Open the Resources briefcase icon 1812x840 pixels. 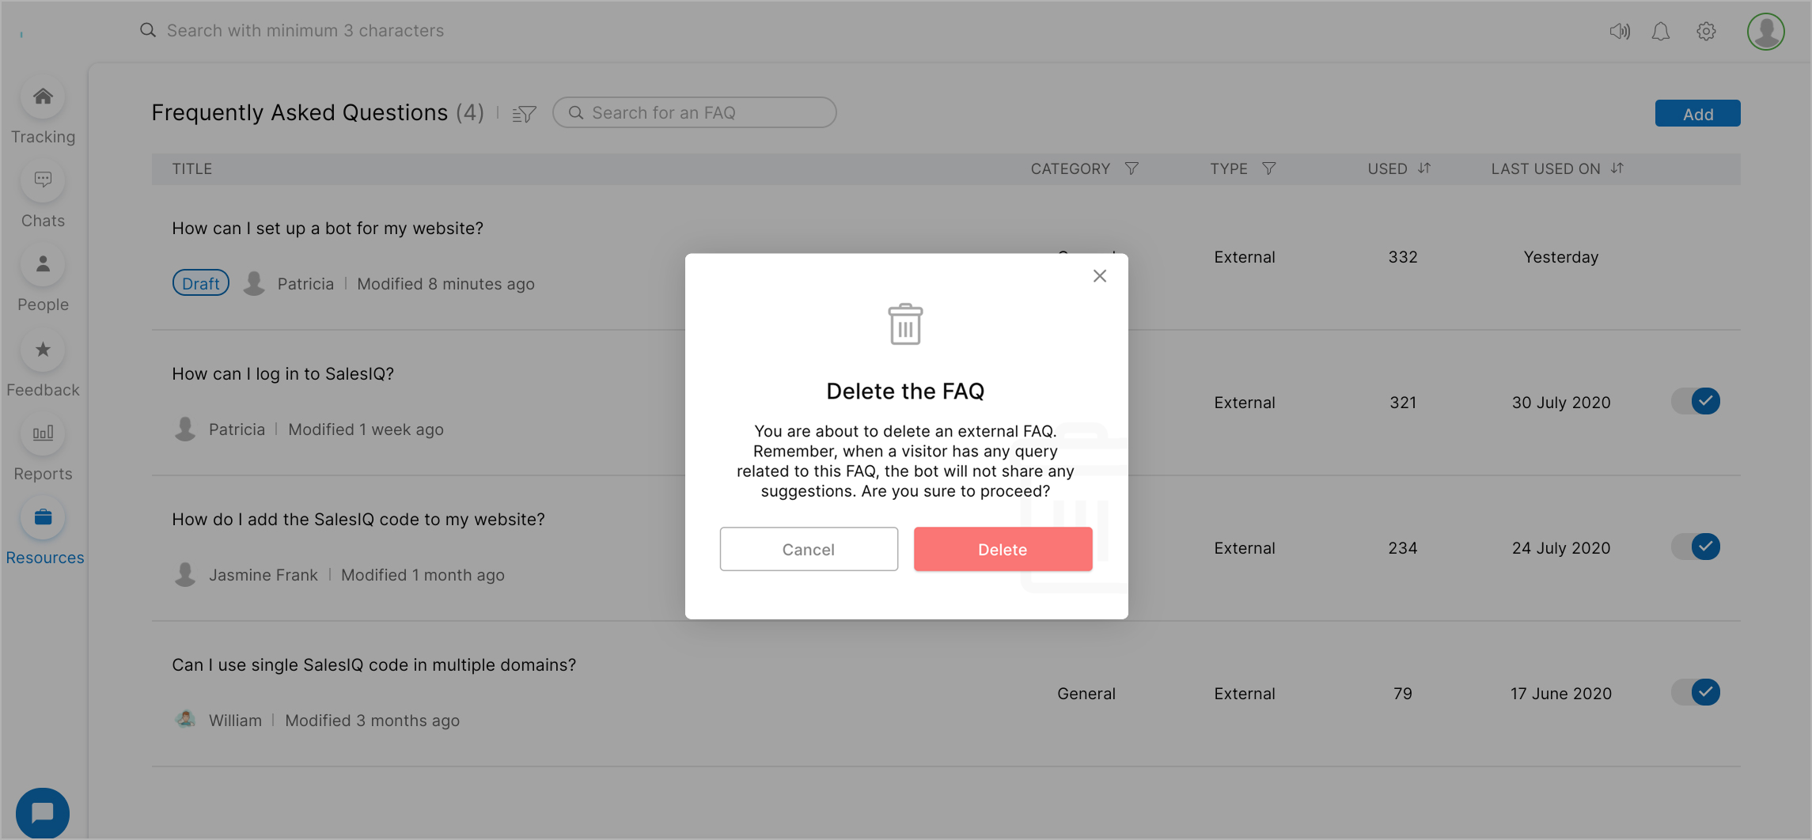43,518
